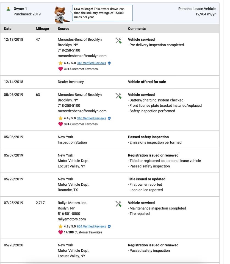Image resolution: width=230 pixels, height=264 pixels.
Task: Click the Owner 1 person icon
Action: point(8,9)
